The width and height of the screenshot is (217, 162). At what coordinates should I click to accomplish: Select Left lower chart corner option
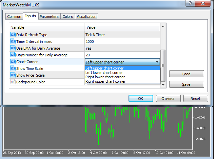tap(104, 73)
